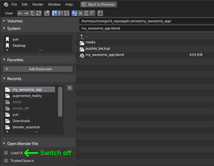214x166 pixels.
Task: Open the Render menu
Action: (38, 4)
